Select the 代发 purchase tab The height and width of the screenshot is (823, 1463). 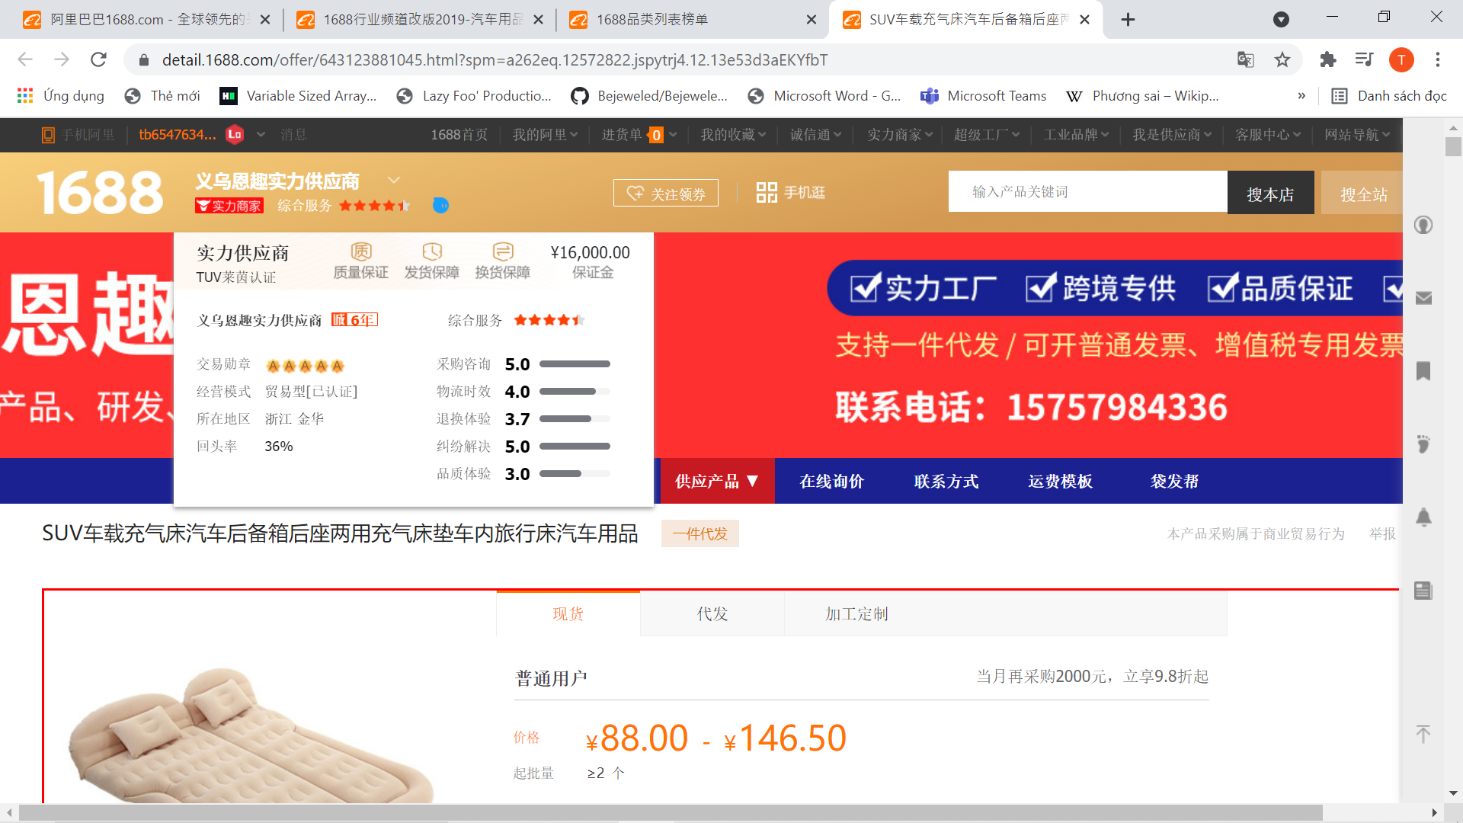point(712,614)
